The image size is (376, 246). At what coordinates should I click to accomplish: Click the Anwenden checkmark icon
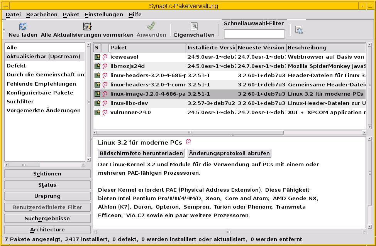pyautogui.click(x=151, y=26)
